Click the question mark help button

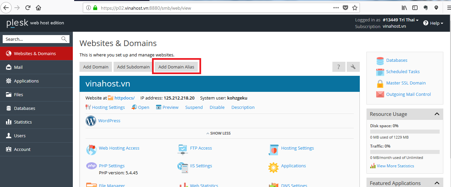(338, 67)
